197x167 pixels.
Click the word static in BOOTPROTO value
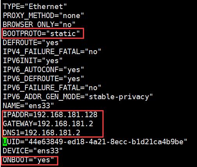tap(63, 34)
